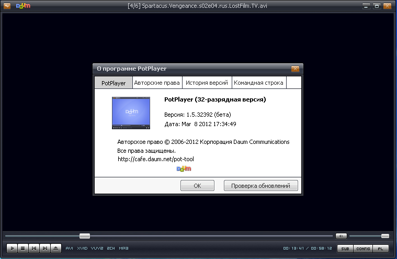The width and height of the screenshot is (397, 259).
Task: Click the seek bar position handle
Action: 84,236
